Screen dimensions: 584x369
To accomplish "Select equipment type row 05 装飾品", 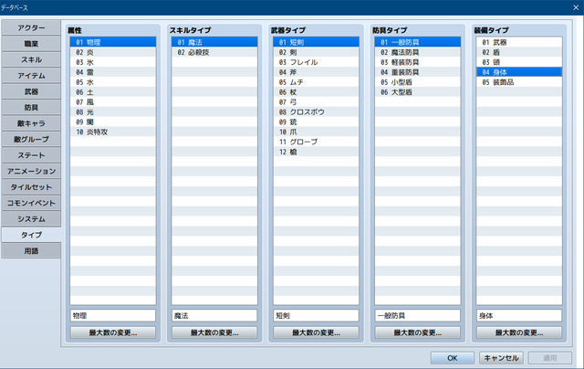I will pyautogui.click(x=519, y=82).
